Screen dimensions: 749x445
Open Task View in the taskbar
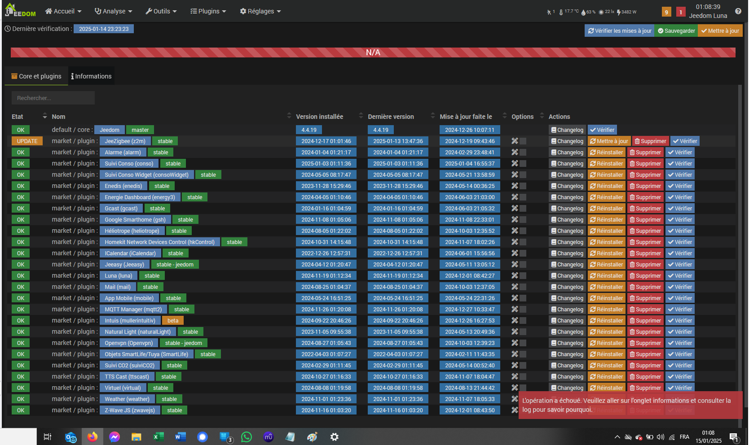(48, 436)
